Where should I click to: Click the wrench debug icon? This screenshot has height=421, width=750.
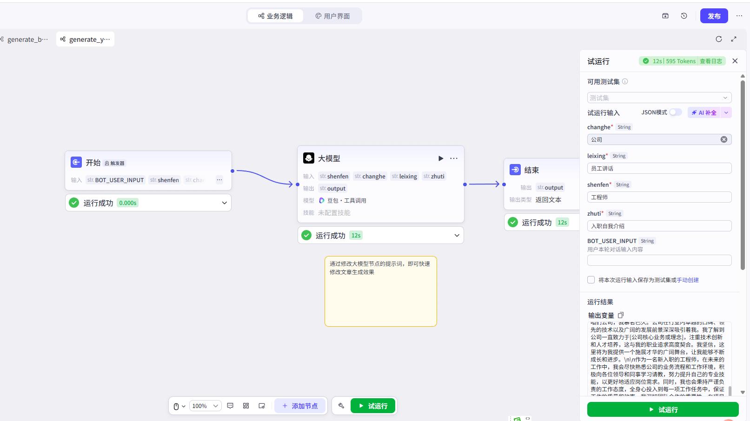click(341, 406)
